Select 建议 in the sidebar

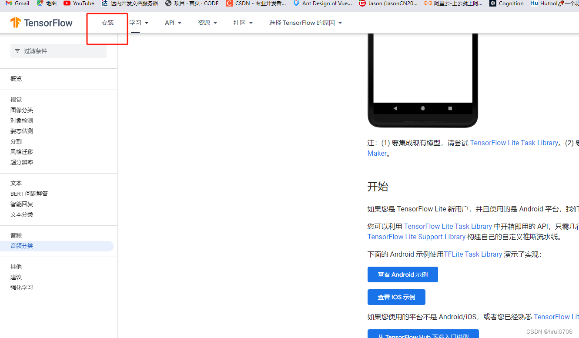16,277
